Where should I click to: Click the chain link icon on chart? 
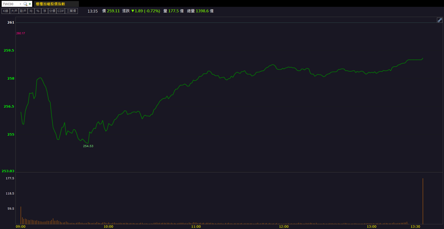[x=440, y=20]
